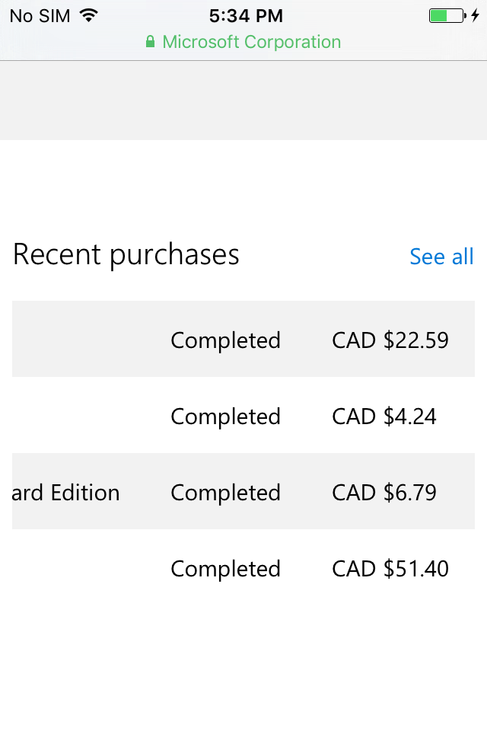Tap the Recent purchases heading
The height and width of the screenshot is (731, 487).
coord(126,254)
